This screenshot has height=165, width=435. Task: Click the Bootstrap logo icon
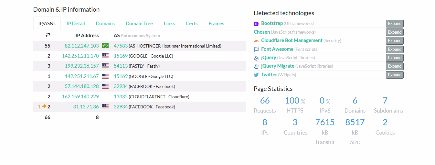(256, 24)
